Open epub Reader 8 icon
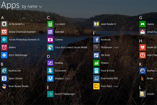 (96, 24)
